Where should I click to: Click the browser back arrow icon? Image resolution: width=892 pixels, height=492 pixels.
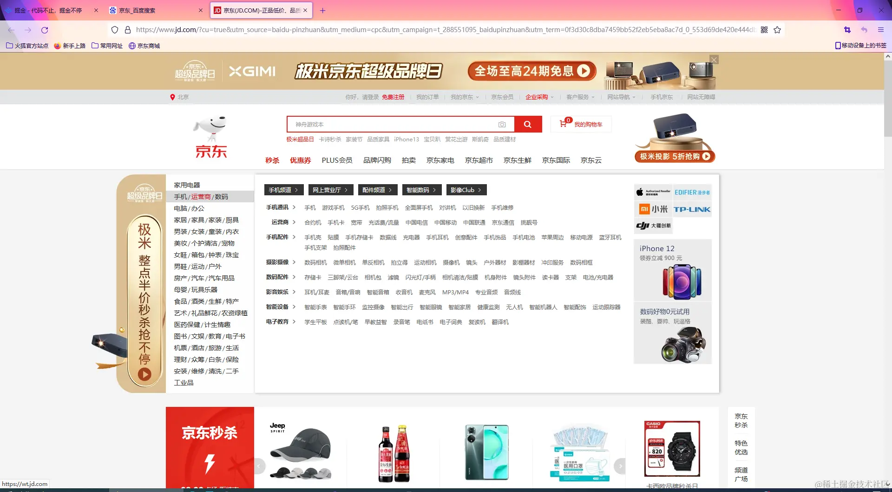tap(11, 30)
